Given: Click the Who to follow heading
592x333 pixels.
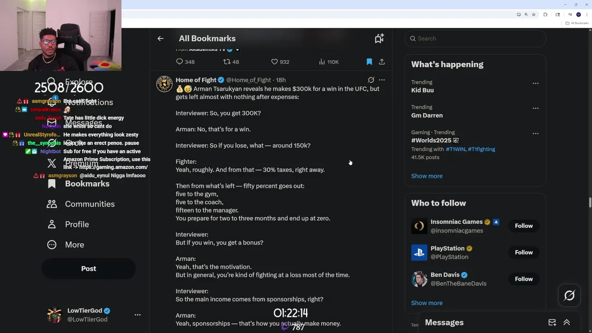Looking at the screenshot, I should tap(438, 203).
